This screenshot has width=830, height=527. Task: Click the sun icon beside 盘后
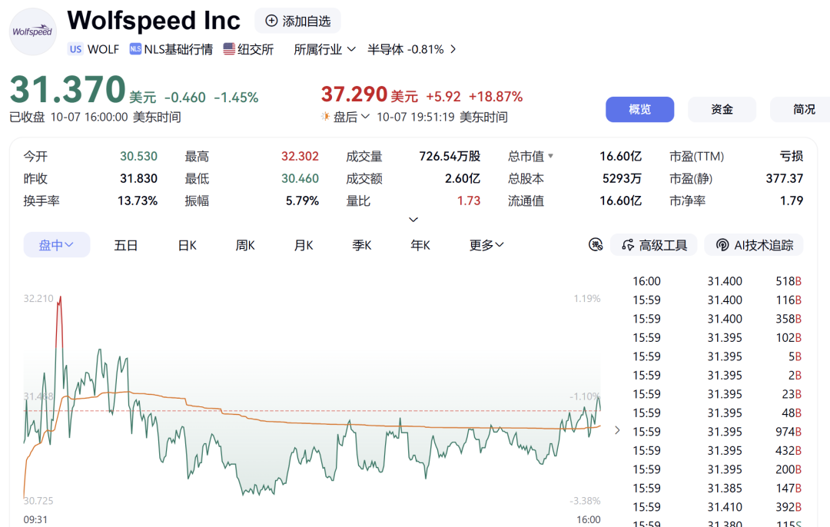(x=325, y=117)
